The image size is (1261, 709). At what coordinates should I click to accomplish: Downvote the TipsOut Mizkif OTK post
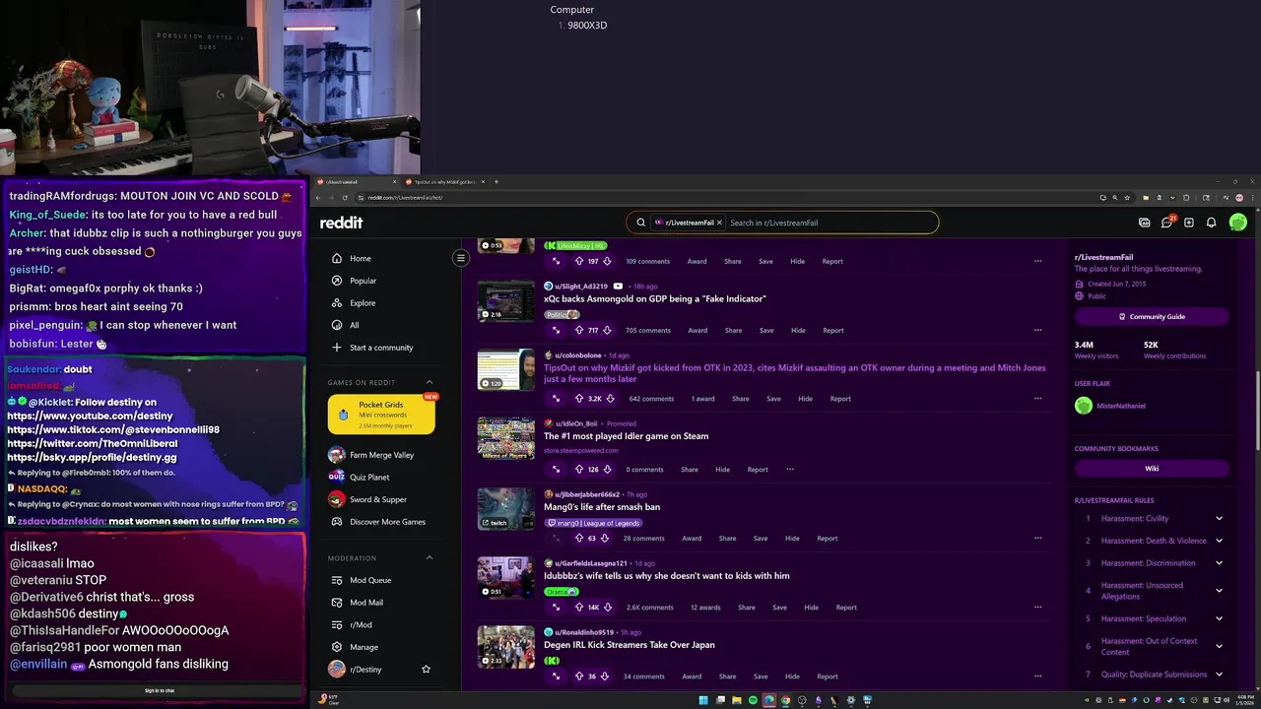[610, 399]
